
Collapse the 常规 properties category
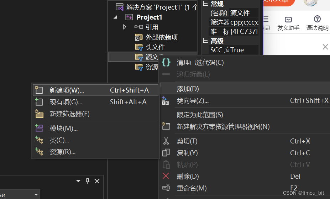click(206, 3)
